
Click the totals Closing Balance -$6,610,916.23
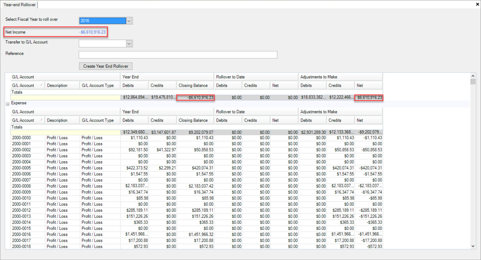pyautogui.click(x=200, y=98)
